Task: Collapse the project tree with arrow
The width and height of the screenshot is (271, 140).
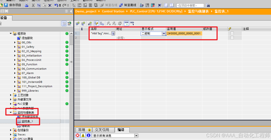Action: (x=71, y=11)
